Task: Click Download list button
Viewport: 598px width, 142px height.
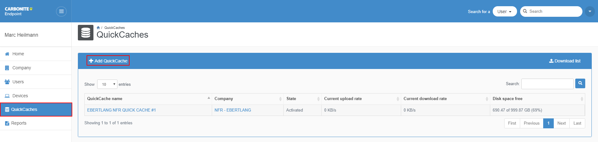Action: [565, 61]
